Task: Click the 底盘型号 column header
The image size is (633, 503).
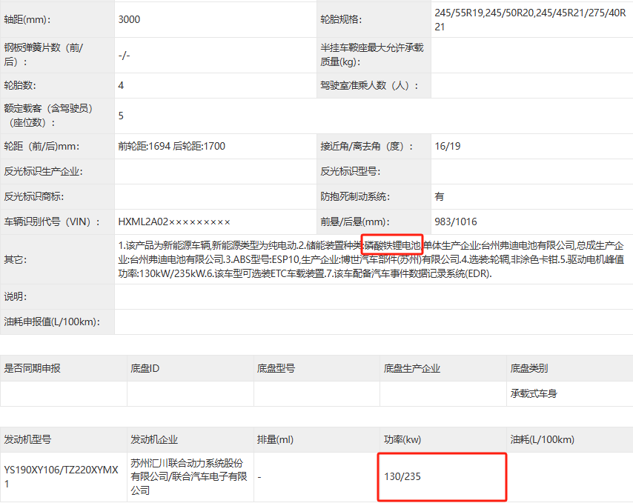Action: click(x=276, y=368)
